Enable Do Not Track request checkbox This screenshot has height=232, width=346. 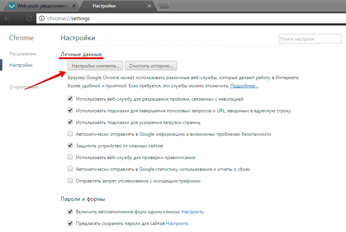click(70, 181)
